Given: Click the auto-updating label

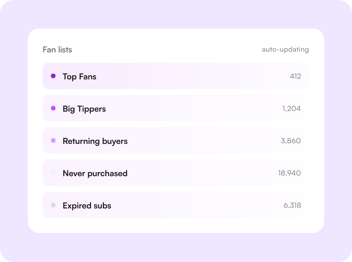Looking at the screenshot, I should pos(285,49).
